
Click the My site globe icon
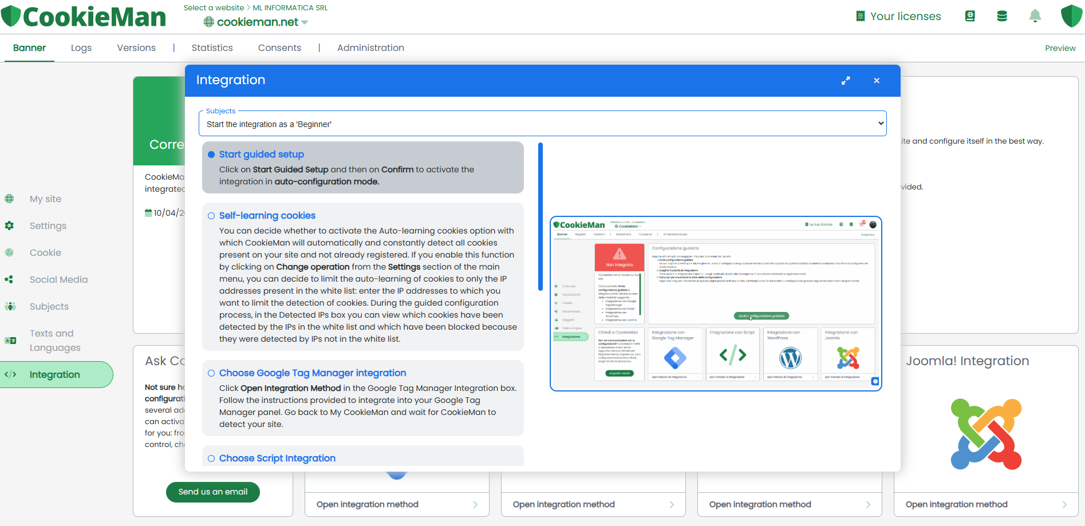click(x=9, y=199)
